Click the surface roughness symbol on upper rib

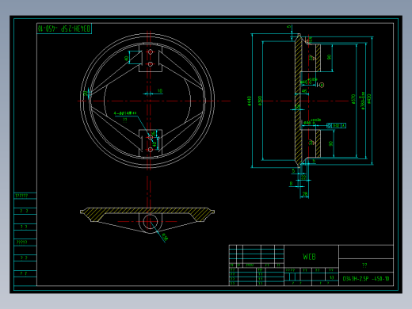tap(311, 57)
